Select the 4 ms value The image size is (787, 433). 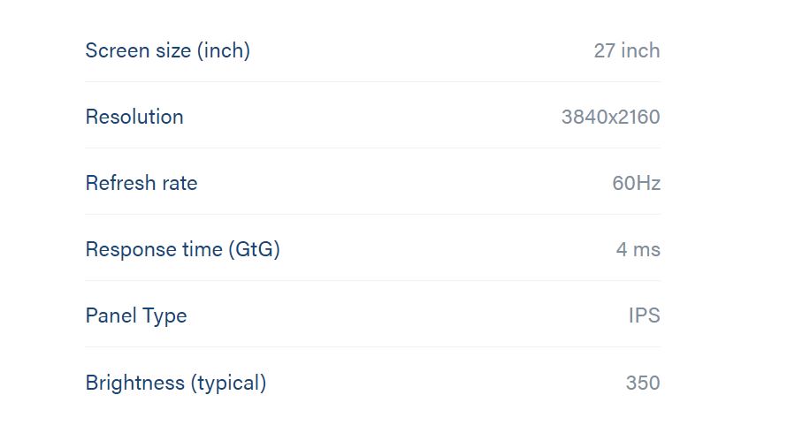(x=638, y=249)
